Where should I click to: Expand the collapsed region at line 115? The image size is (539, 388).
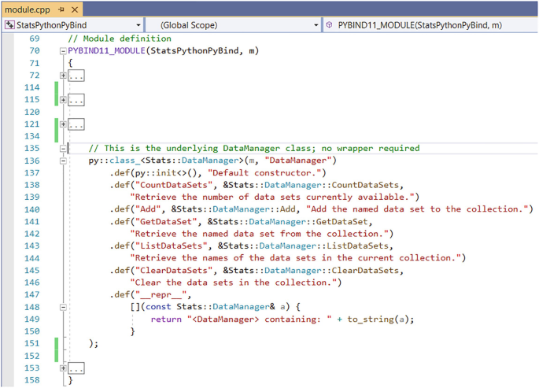(63, 101)
